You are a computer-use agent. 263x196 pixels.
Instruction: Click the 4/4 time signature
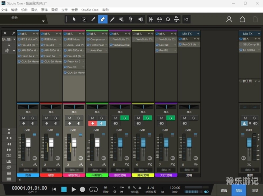151,188
